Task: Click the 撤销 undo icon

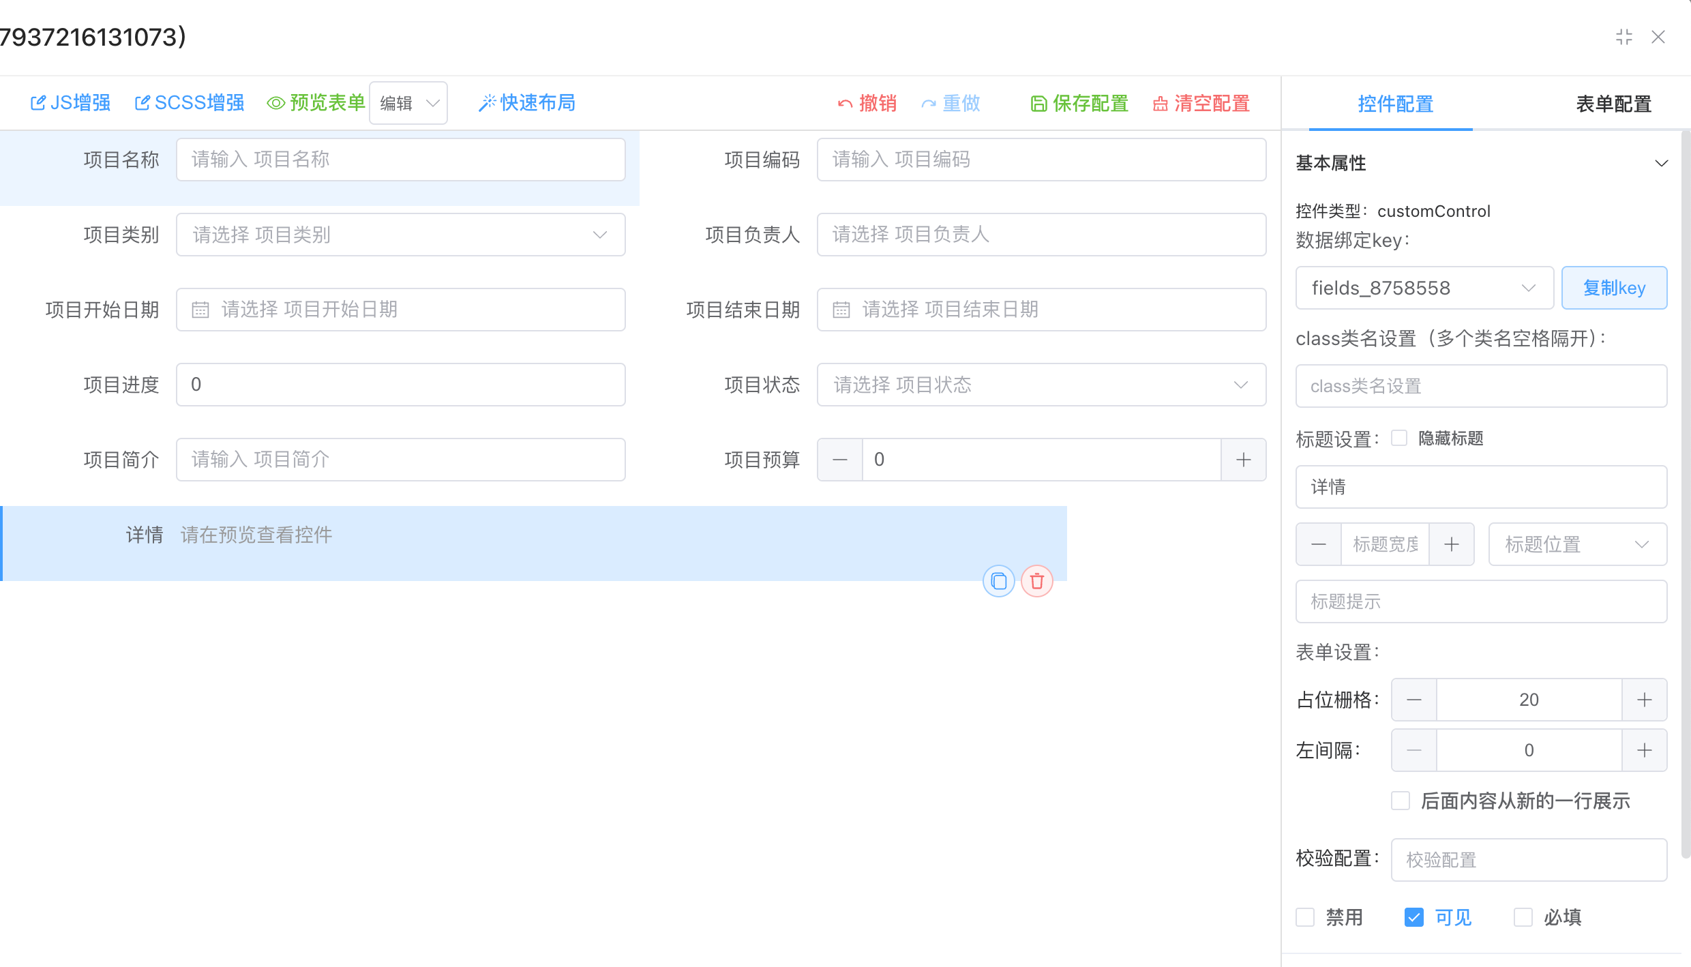Action: pyautogui.click(x=845, y=104)
